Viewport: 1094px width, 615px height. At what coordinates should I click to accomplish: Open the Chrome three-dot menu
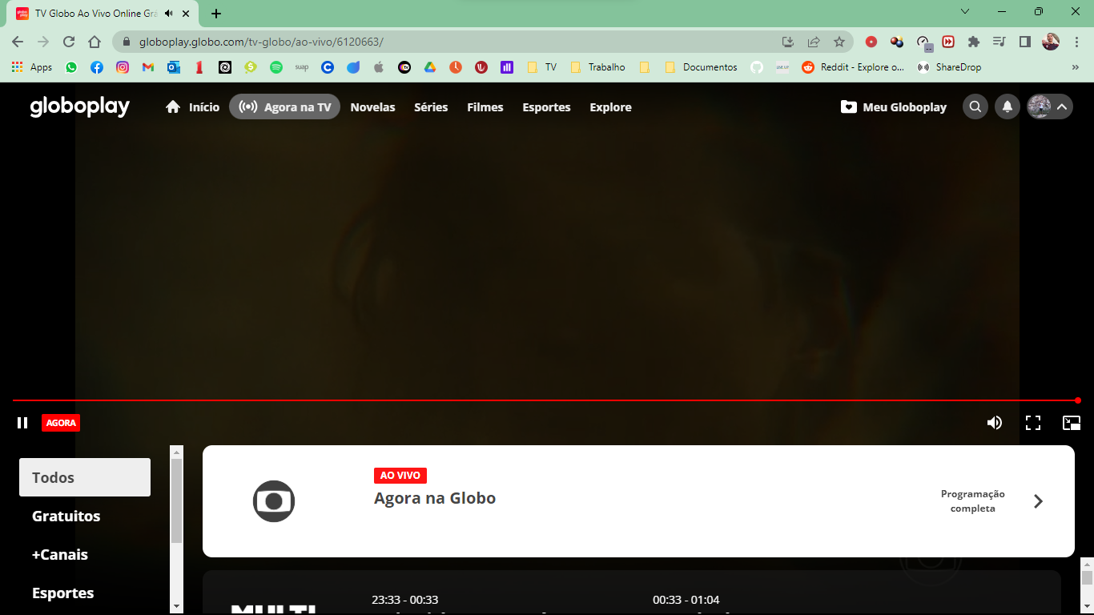1076,42
